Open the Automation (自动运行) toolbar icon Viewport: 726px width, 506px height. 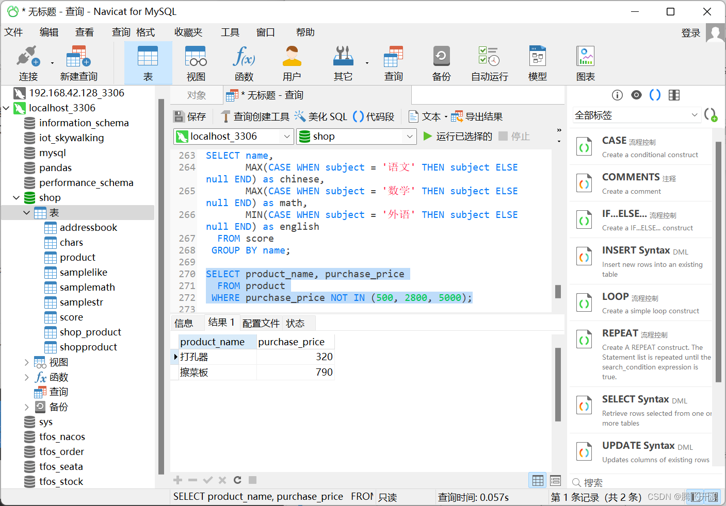(489, 63)
